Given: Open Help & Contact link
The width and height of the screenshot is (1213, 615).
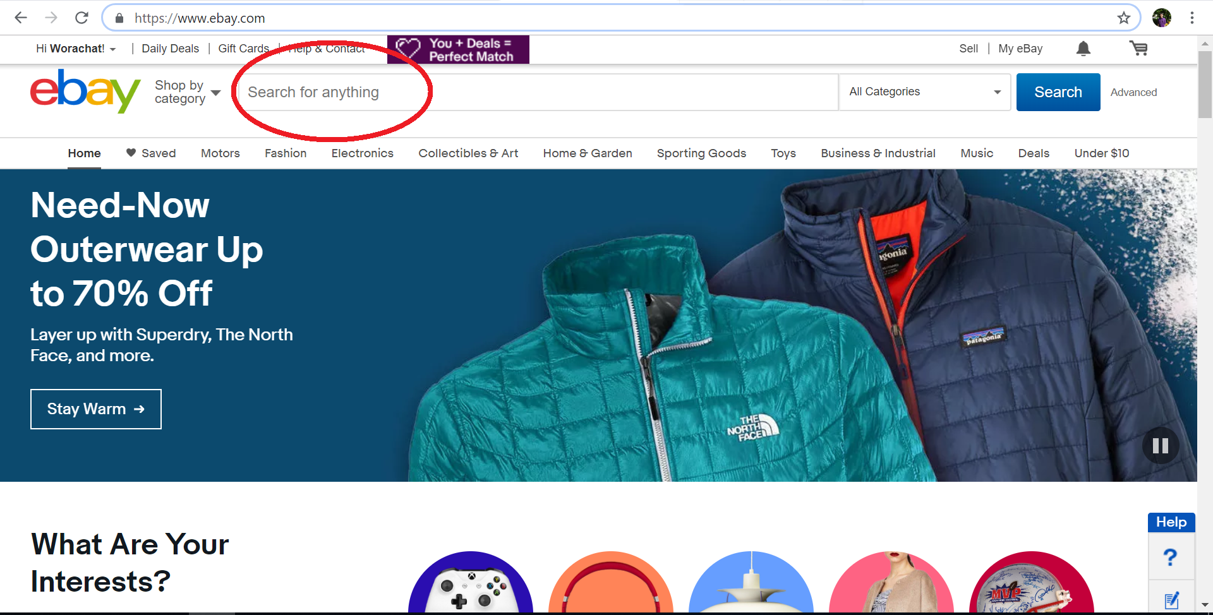Looking at the screenshot, I should click(x=327, y=49).
